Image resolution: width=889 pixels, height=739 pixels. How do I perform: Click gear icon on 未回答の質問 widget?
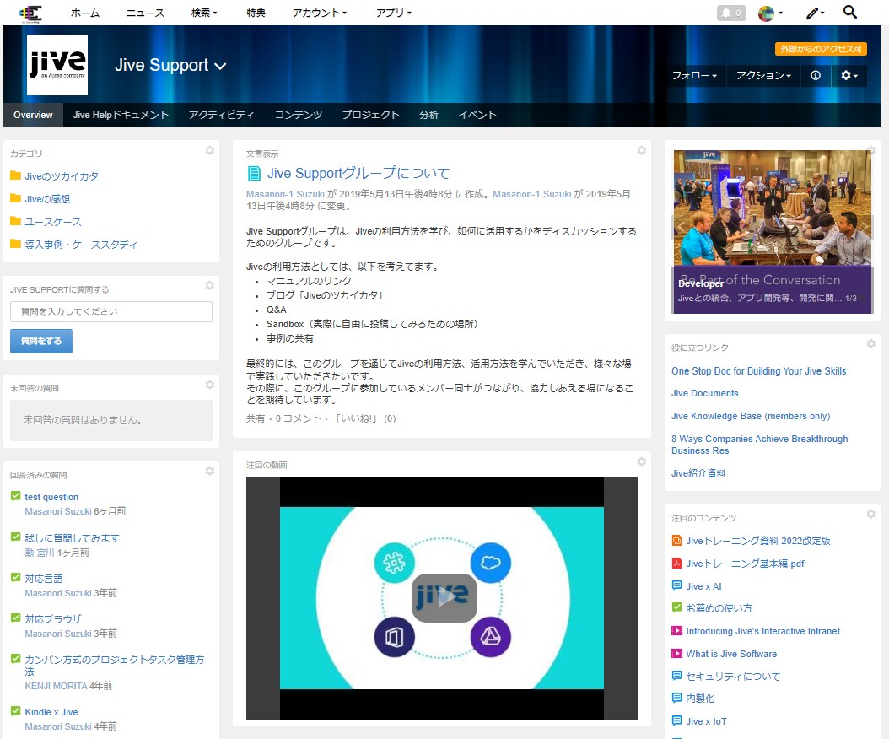(210, 385)
